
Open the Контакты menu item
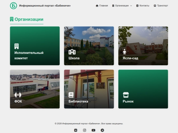[x=144, y=6]
